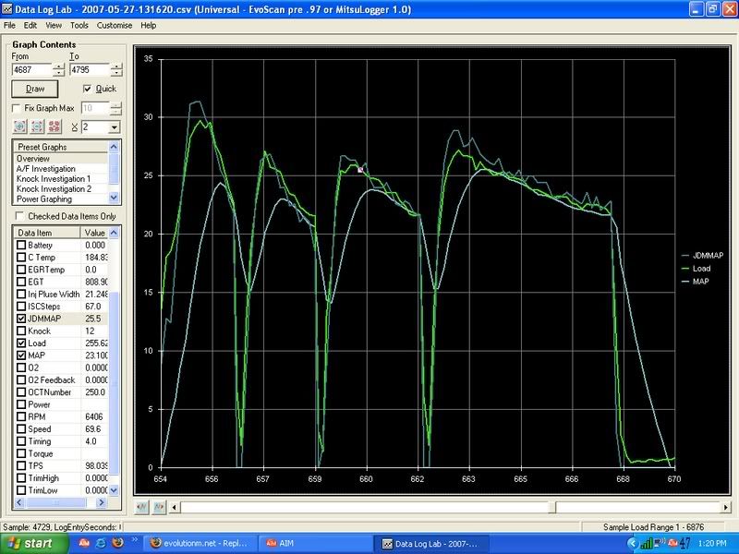The image size is (739, 554).
Task: Increase the From value with the up spinner
Action: click(x=59, y=65)
